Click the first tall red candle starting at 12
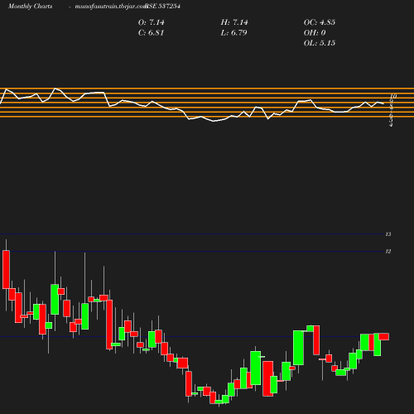Viewport: 414px width, 414px height. click(6, 269)
